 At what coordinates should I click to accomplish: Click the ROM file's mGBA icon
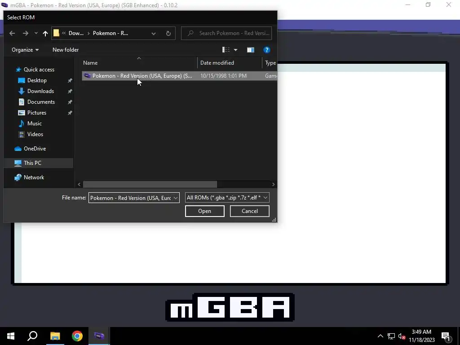tap(87, 75)
